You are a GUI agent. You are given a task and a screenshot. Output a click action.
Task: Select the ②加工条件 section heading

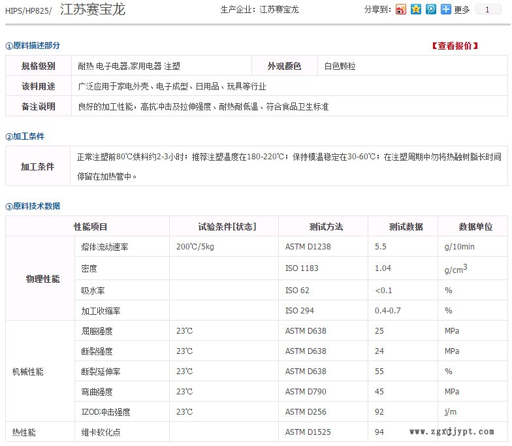(x=25, y=136)
